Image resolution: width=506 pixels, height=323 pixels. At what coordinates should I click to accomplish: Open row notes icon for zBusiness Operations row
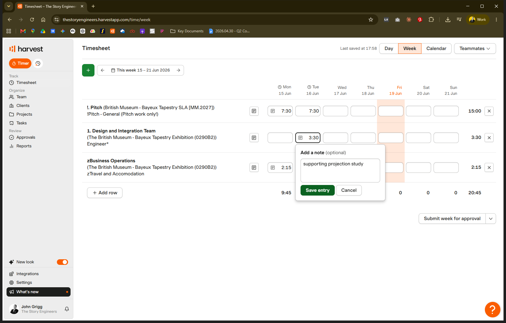tap(254, 168)
